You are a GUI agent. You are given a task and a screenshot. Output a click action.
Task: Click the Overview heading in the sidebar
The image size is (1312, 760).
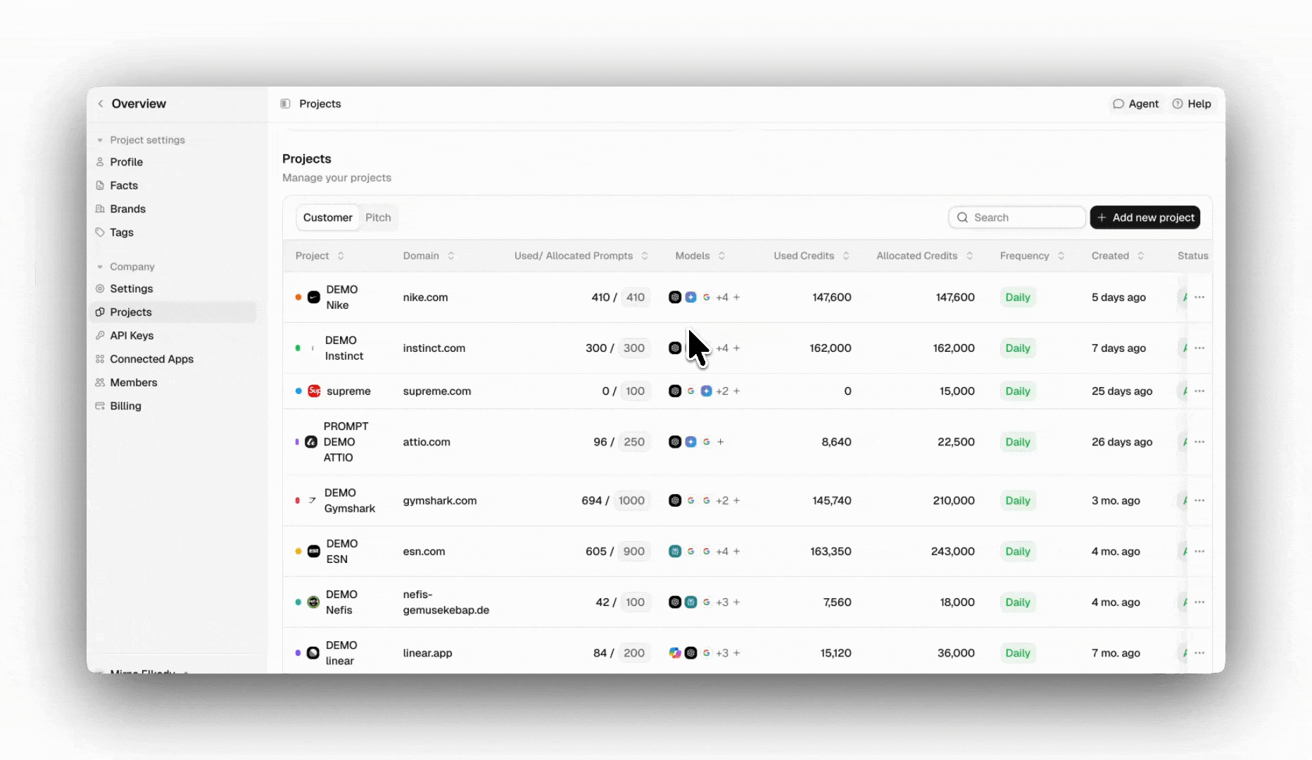tap(139, 103)
